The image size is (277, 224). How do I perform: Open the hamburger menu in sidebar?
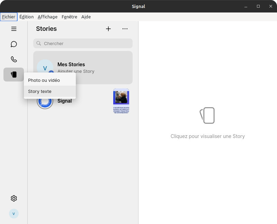pos(14,29)
